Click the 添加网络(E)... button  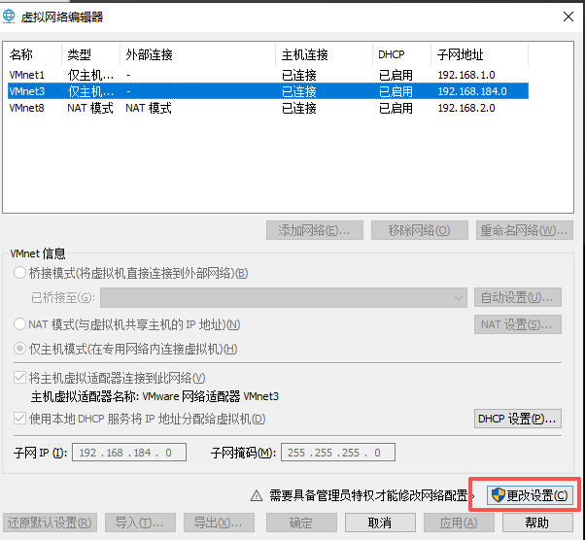(315, 230)
